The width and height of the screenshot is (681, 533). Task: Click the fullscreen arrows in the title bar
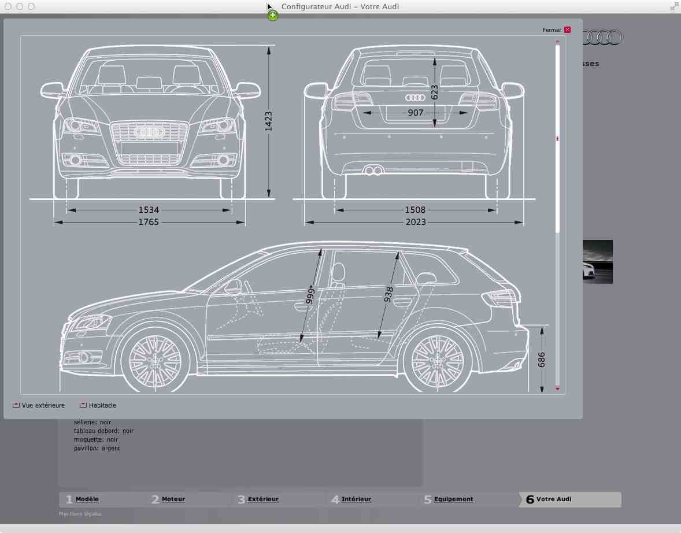click(674, 6)
